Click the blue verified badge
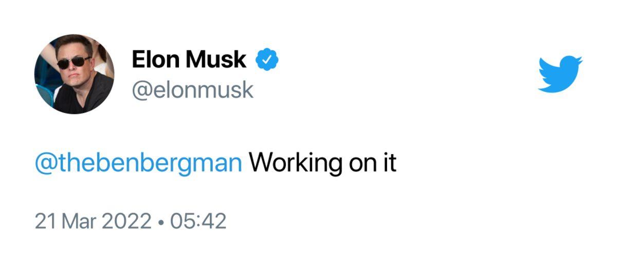Image resolution: width=617 pixels, height=266 pixels. (267, 60)
